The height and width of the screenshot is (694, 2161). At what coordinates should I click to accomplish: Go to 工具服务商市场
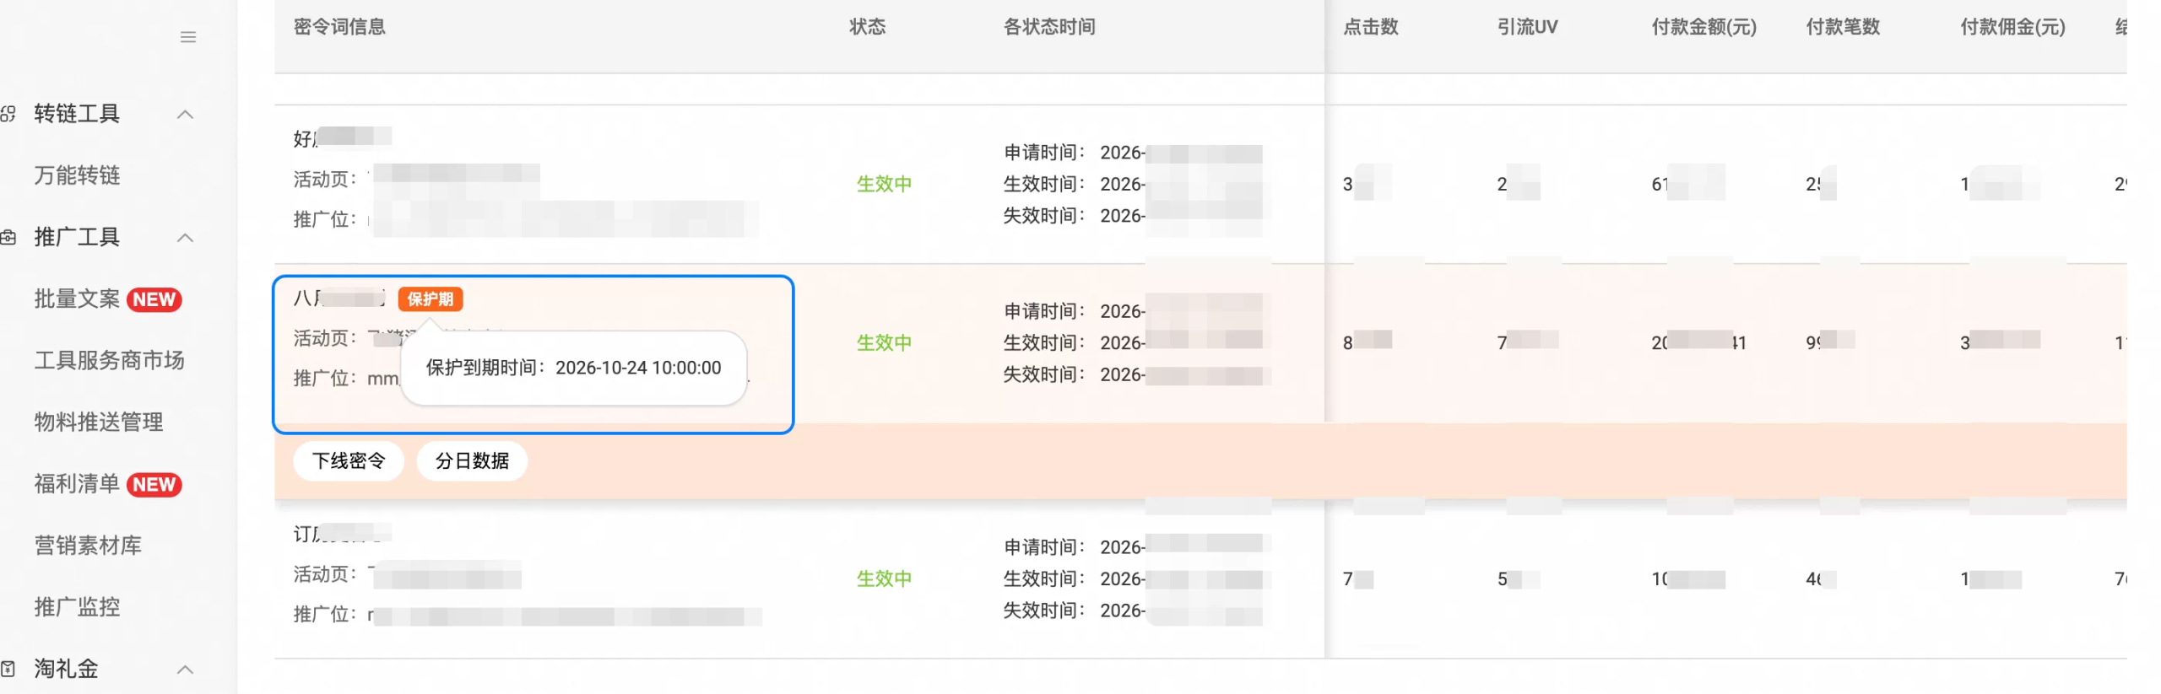click(109, 361)
